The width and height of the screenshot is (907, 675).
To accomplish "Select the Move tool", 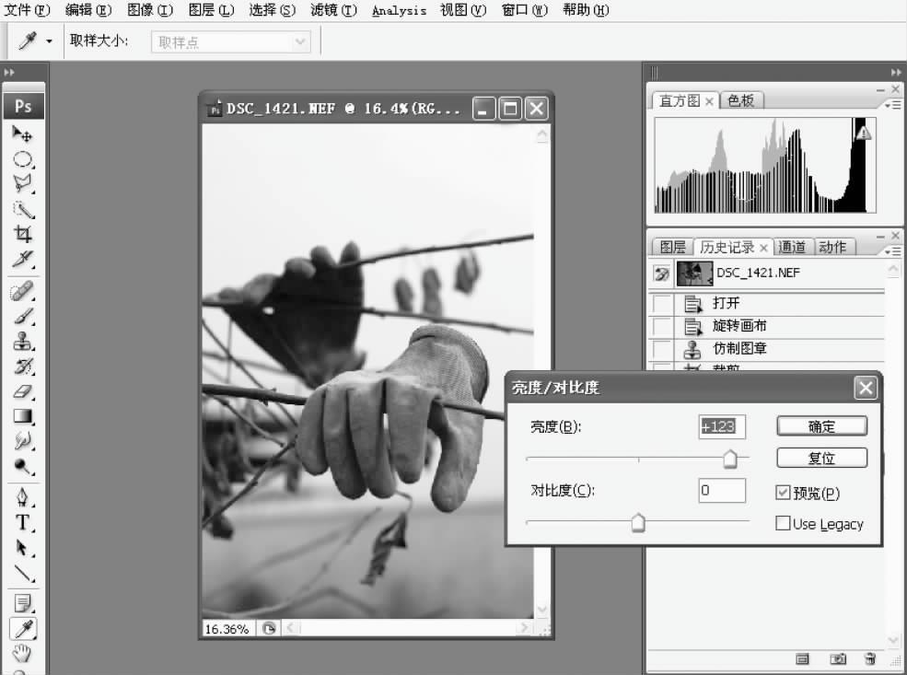I will pyautogui.click(x=22, y=134).
